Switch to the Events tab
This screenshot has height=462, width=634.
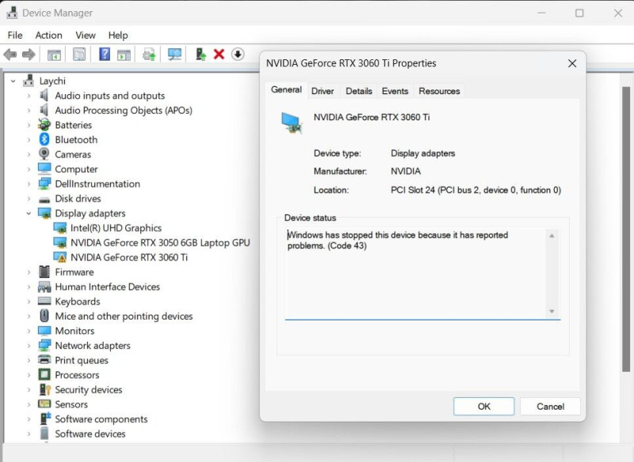click(x=395, y=91)
